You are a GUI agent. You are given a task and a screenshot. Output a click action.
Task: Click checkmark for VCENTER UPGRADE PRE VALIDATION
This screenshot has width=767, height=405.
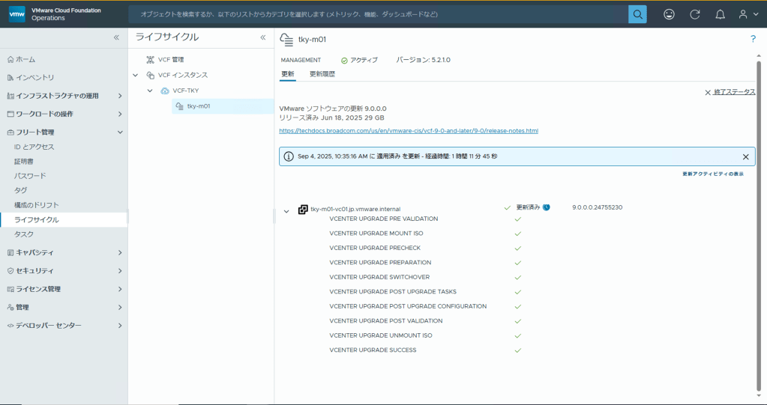[518, 219]
